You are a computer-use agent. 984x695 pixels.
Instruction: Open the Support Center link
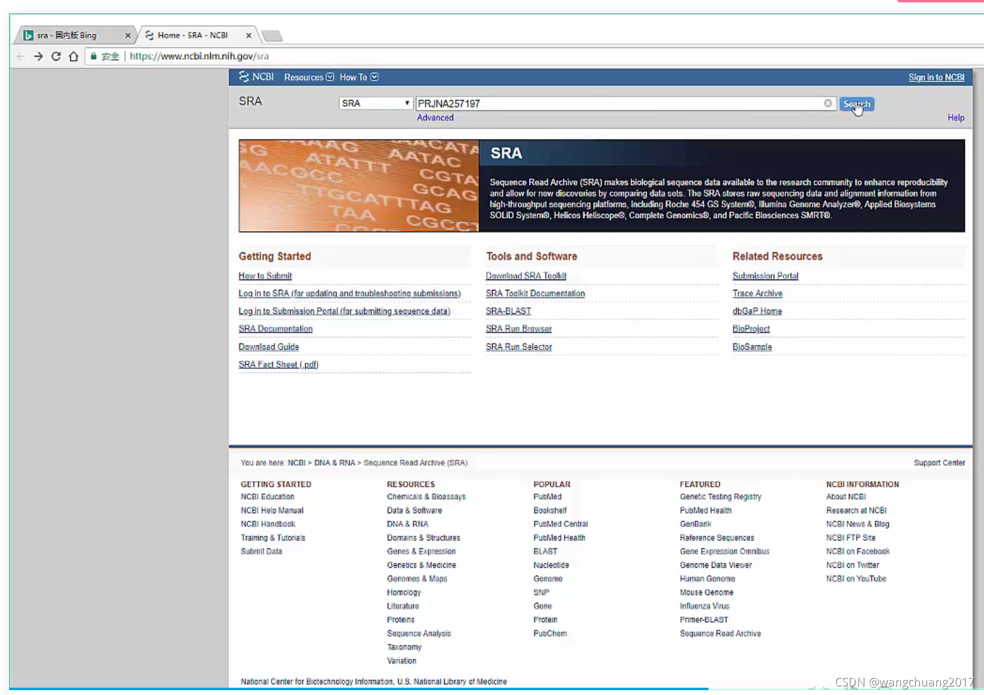939,463
